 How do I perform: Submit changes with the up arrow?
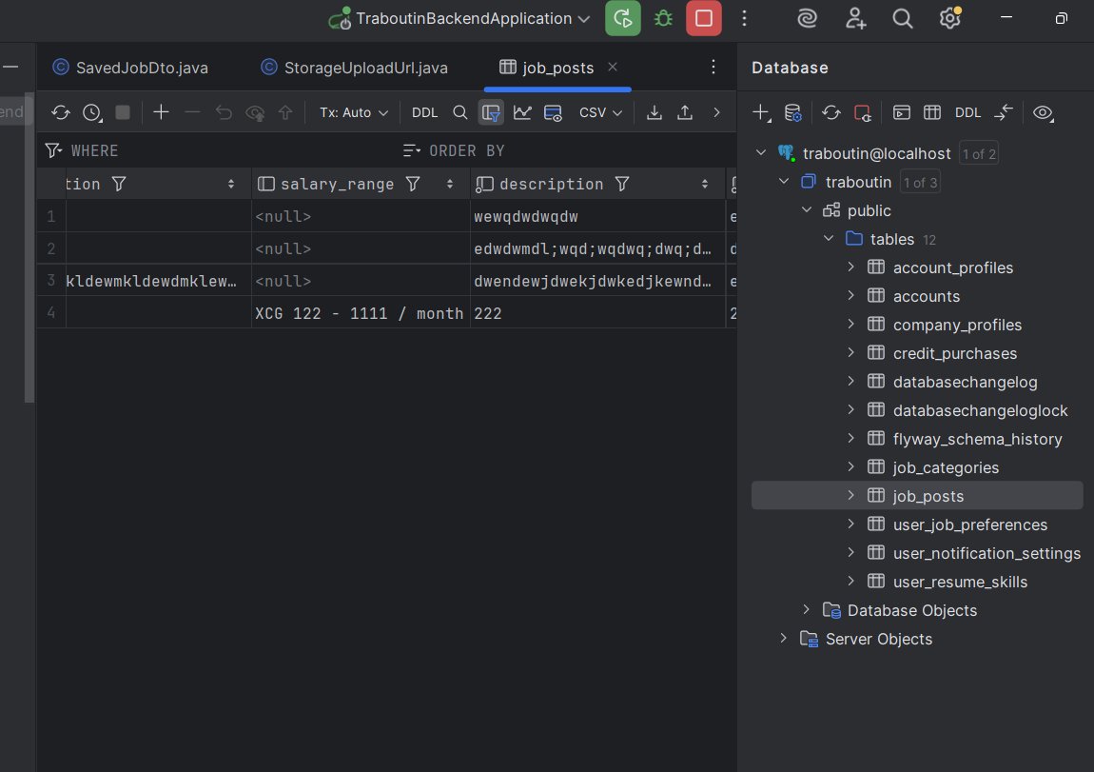pos(285,112)
